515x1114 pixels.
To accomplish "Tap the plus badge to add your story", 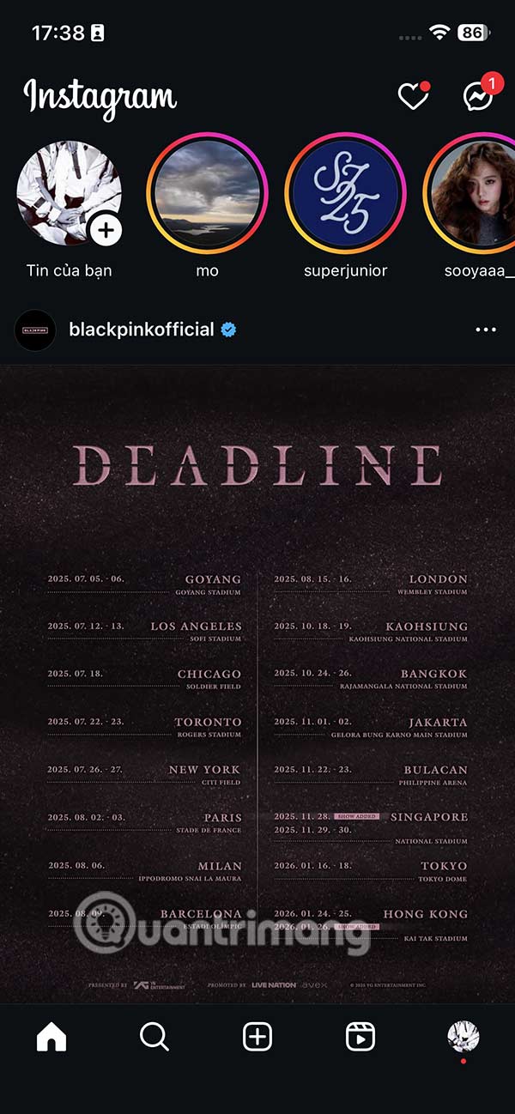I will pyautogui.click(x=106, y=230).
